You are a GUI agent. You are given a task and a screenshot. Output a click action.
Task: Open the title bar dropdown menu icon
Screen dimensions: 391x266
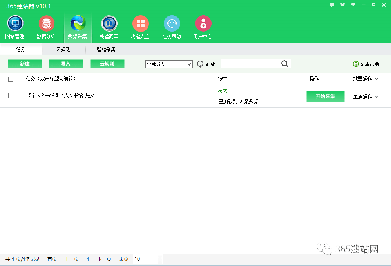pos(353,5)
